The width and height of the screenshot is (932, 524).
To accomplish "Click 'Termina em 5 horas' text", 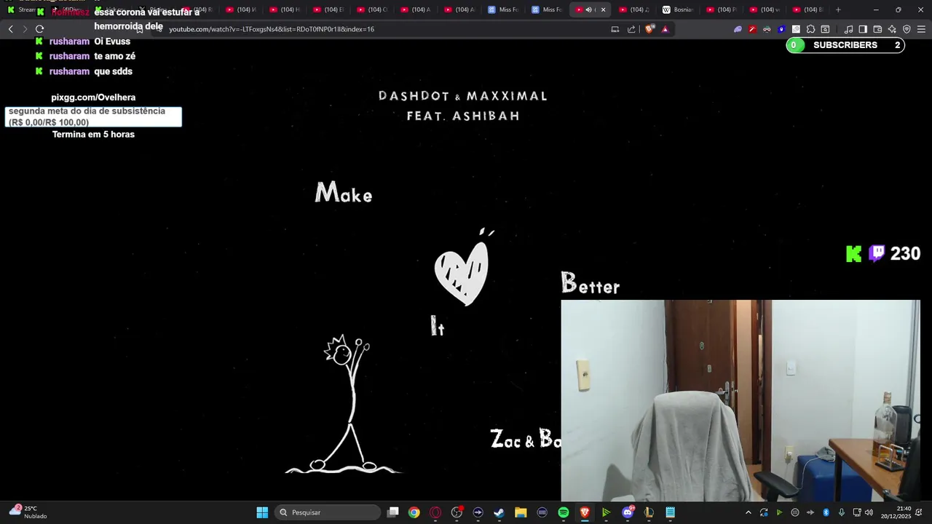I will [93, 135].
